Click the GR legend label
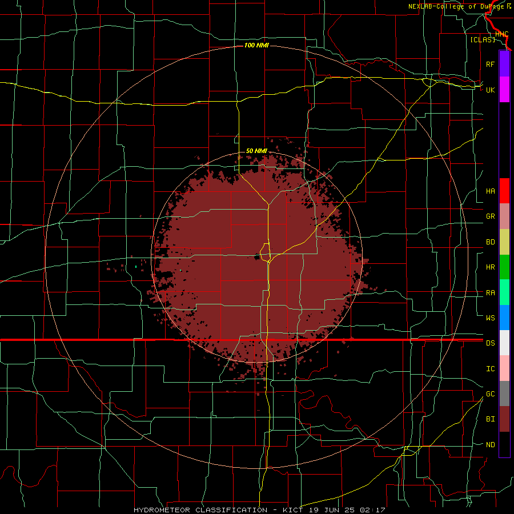Screen dimensions: 514x514 pyautogui.click(x=490, y=216)
